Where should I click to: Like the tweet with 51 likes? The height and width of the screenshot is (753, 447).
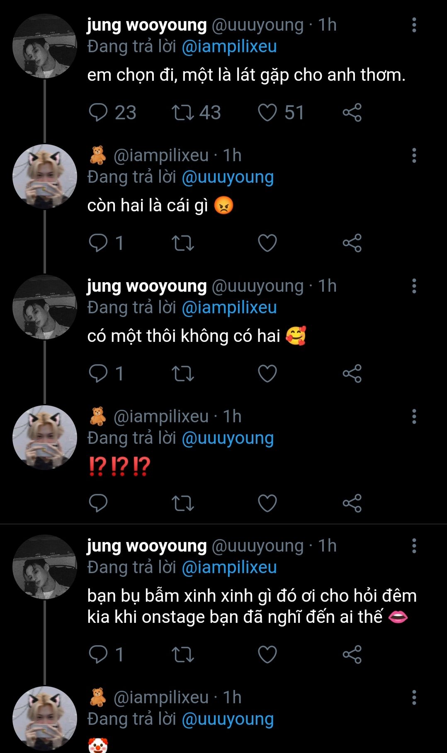pyautogui.click(x=267, y=112)
